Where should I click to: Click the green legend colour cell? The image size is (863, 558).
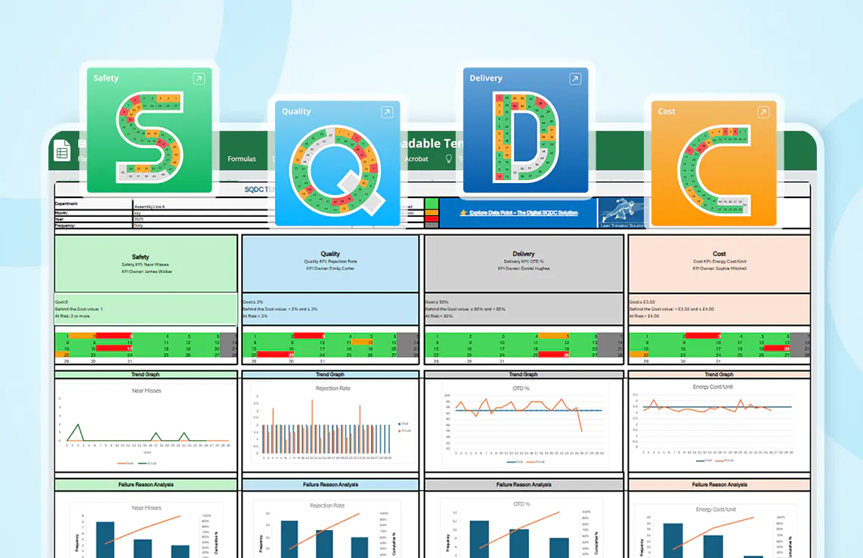point(431,204)
